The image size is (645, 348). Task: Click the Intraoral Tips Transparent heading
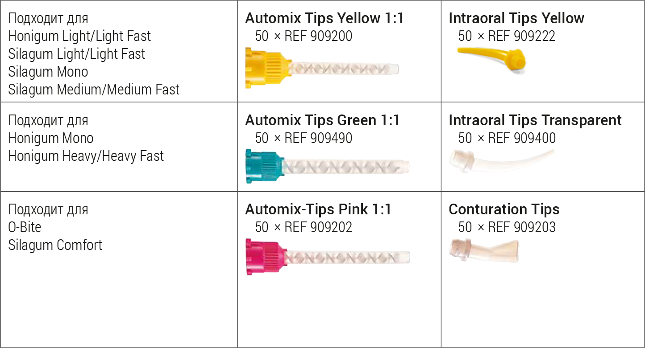(535, 120)
